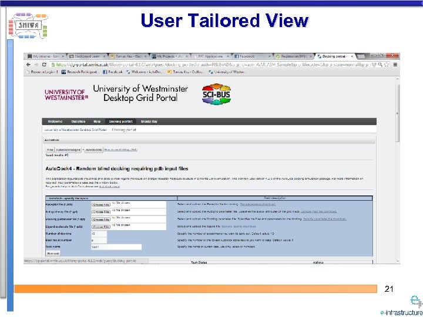Click the SHIWA logo on the slide
The height and width of the screenshot is (317, 423).
click(28, 26)
